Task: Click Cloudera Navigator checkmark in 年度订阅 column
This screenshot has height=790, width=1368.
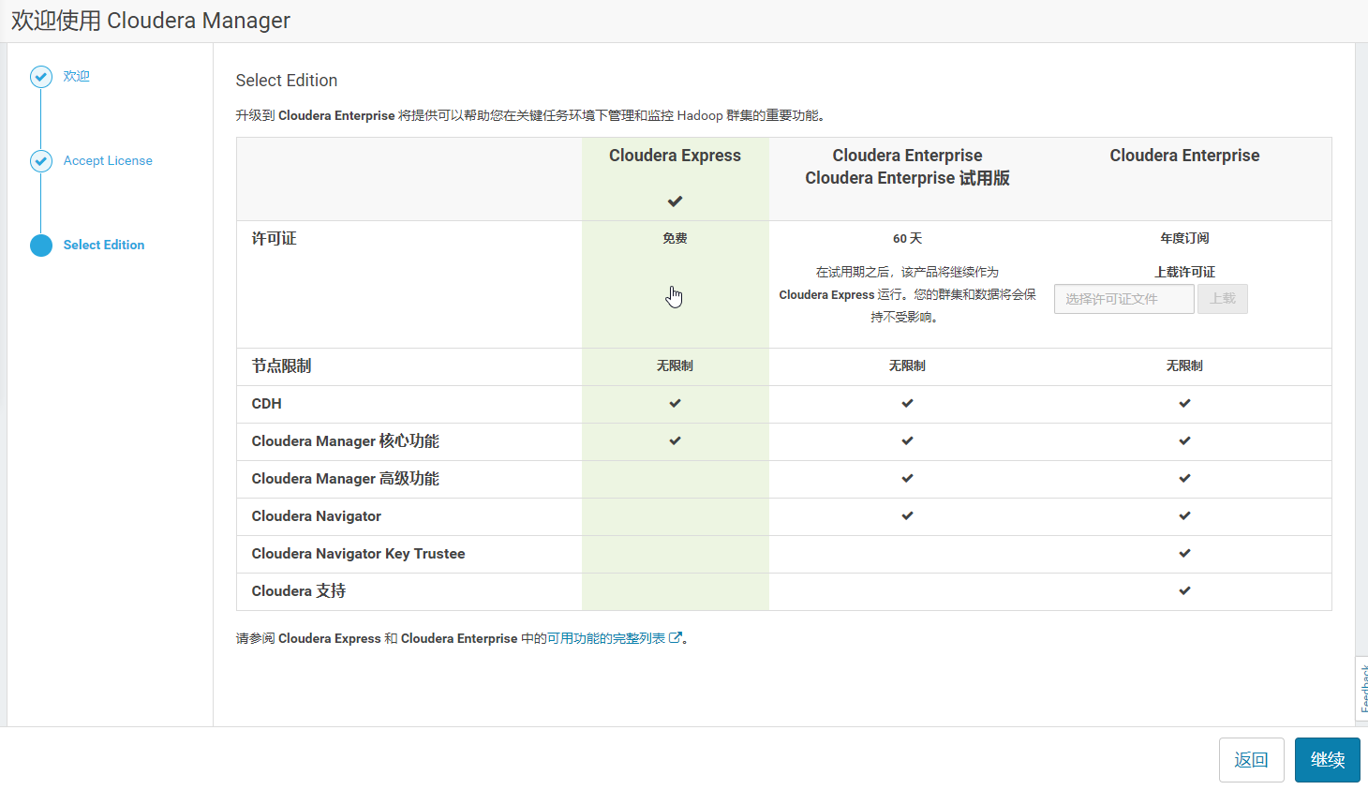Action: point(1184,515)
